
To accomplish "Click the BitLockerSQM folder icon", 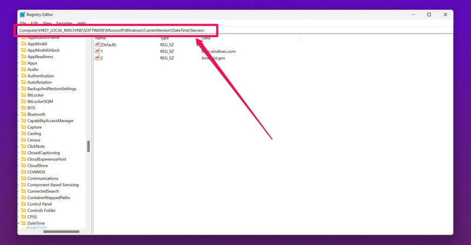I will coord(24,102).
